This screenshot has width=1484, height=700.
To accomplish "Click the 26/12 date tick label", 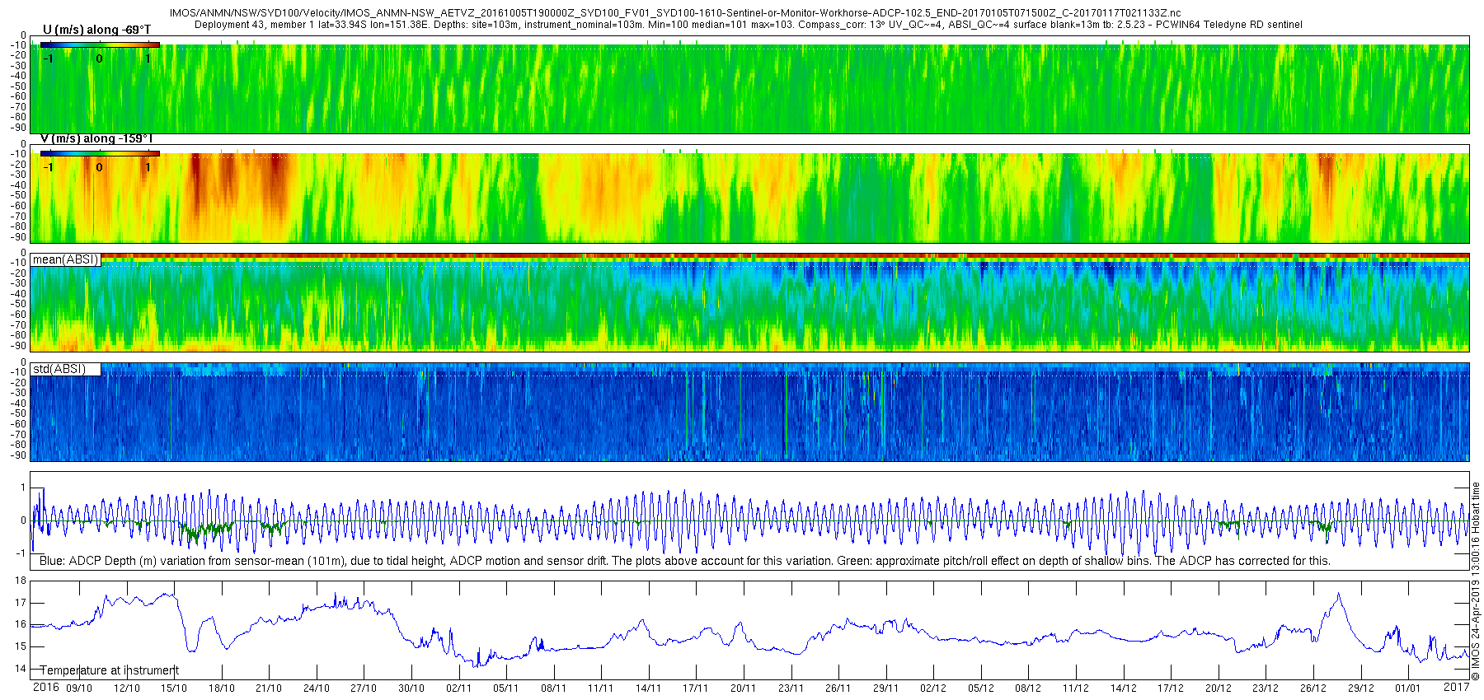I will pos(1313,688).
